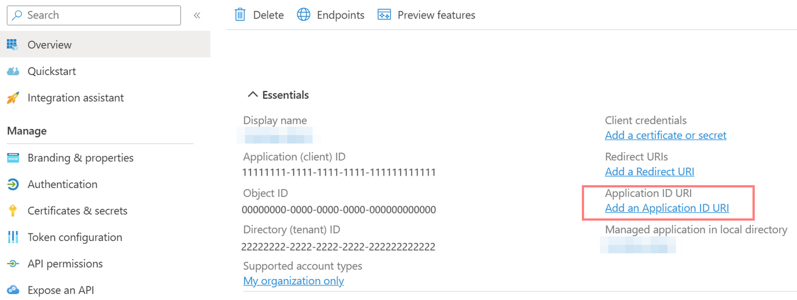Go to API permissions page
The image size is (797, 300).
(x=65, y=264)
